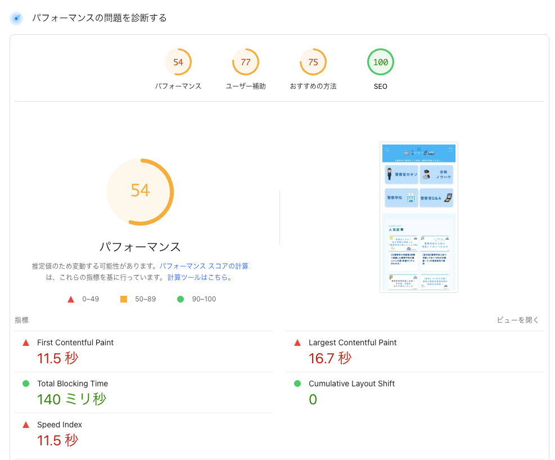The height and width of the screenshot is (460, 555).
Task: Select the top パフォーマンス score gauge showing 54
Action: click(x=178, y=62)
